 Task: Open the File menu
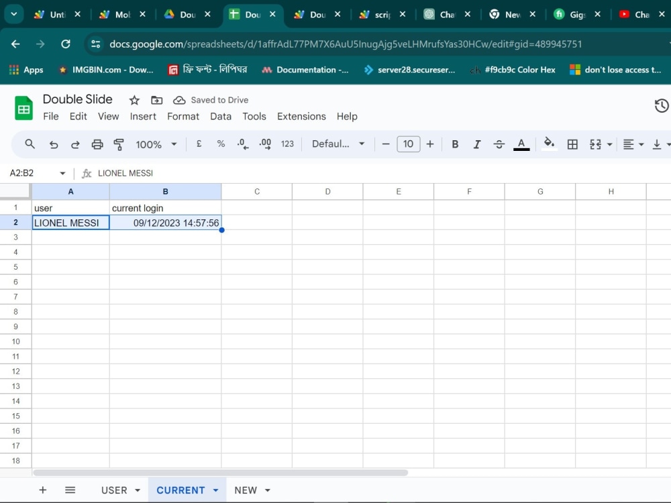pos(51,116)
